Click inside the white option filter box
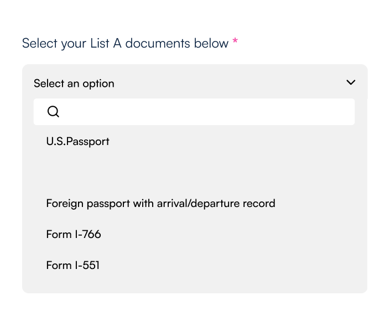 point(205,112)
